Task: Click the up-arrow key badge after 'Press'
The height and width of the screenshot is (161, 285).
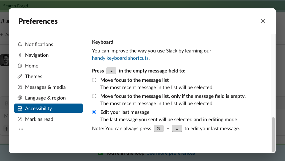Action: point(111,71)
